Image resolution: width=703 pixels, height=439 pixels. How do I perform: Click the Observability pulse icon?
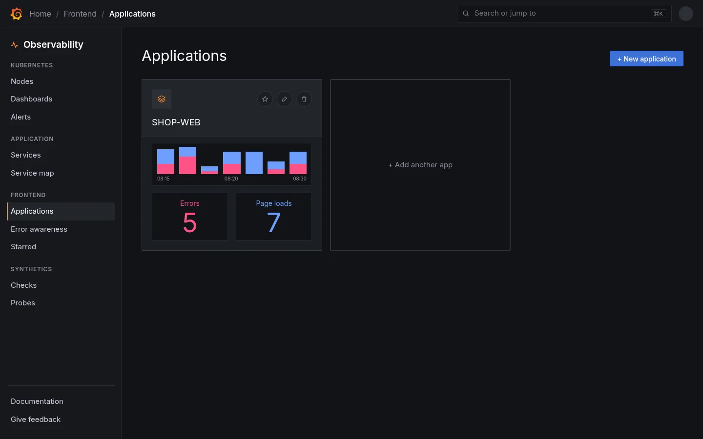[x=15, y=45]
